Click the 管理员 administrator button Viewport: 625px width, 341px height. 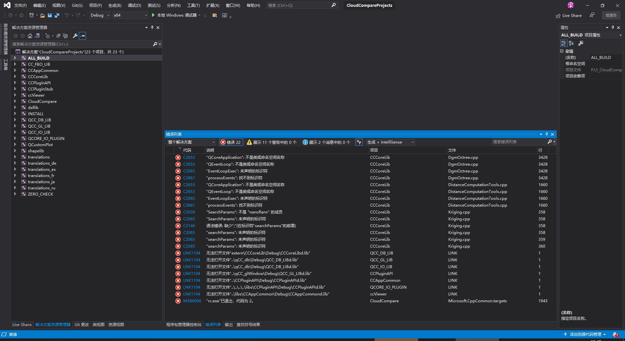point(611,15)
